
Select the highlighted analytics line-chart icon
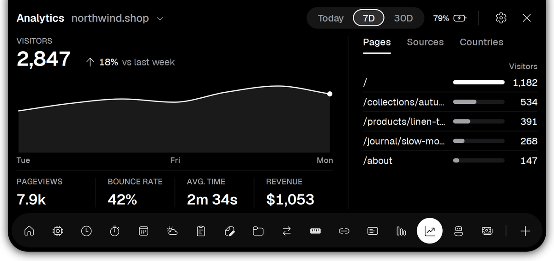(x=430, y=231)
